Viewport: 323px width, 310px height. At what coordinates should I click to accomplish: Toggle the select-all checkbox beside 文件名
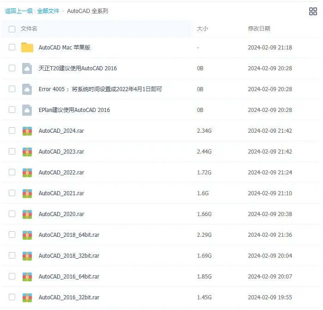pos(12,29)
